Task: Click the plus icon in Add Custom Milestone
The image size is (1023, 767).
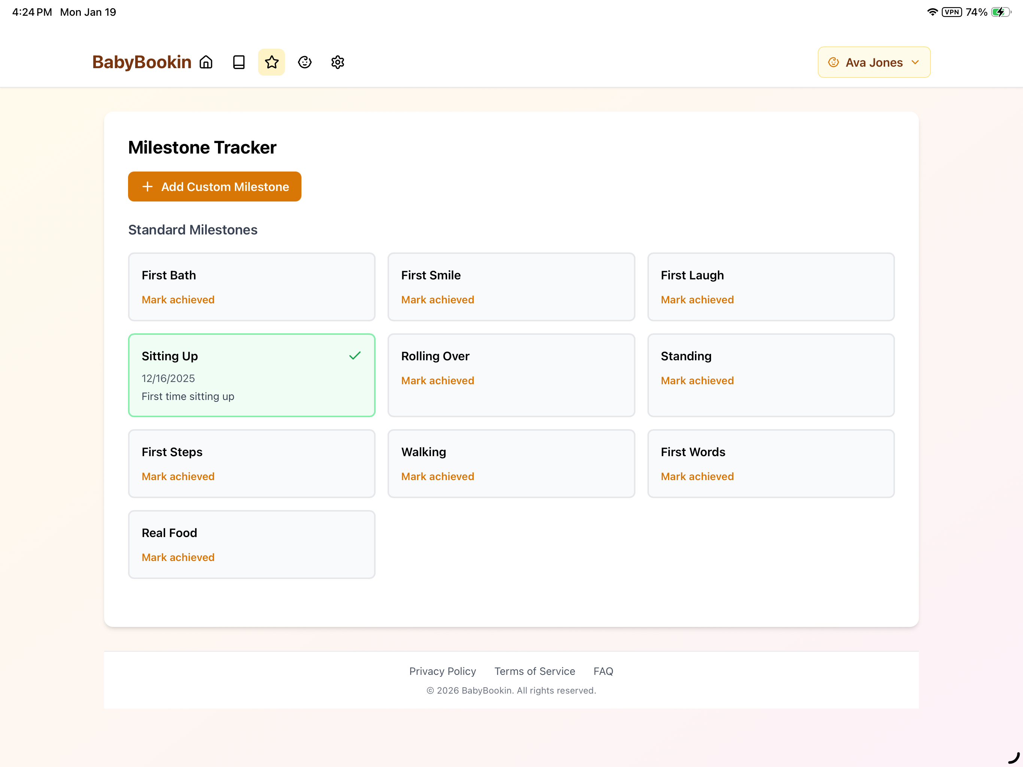Action: 148,187
